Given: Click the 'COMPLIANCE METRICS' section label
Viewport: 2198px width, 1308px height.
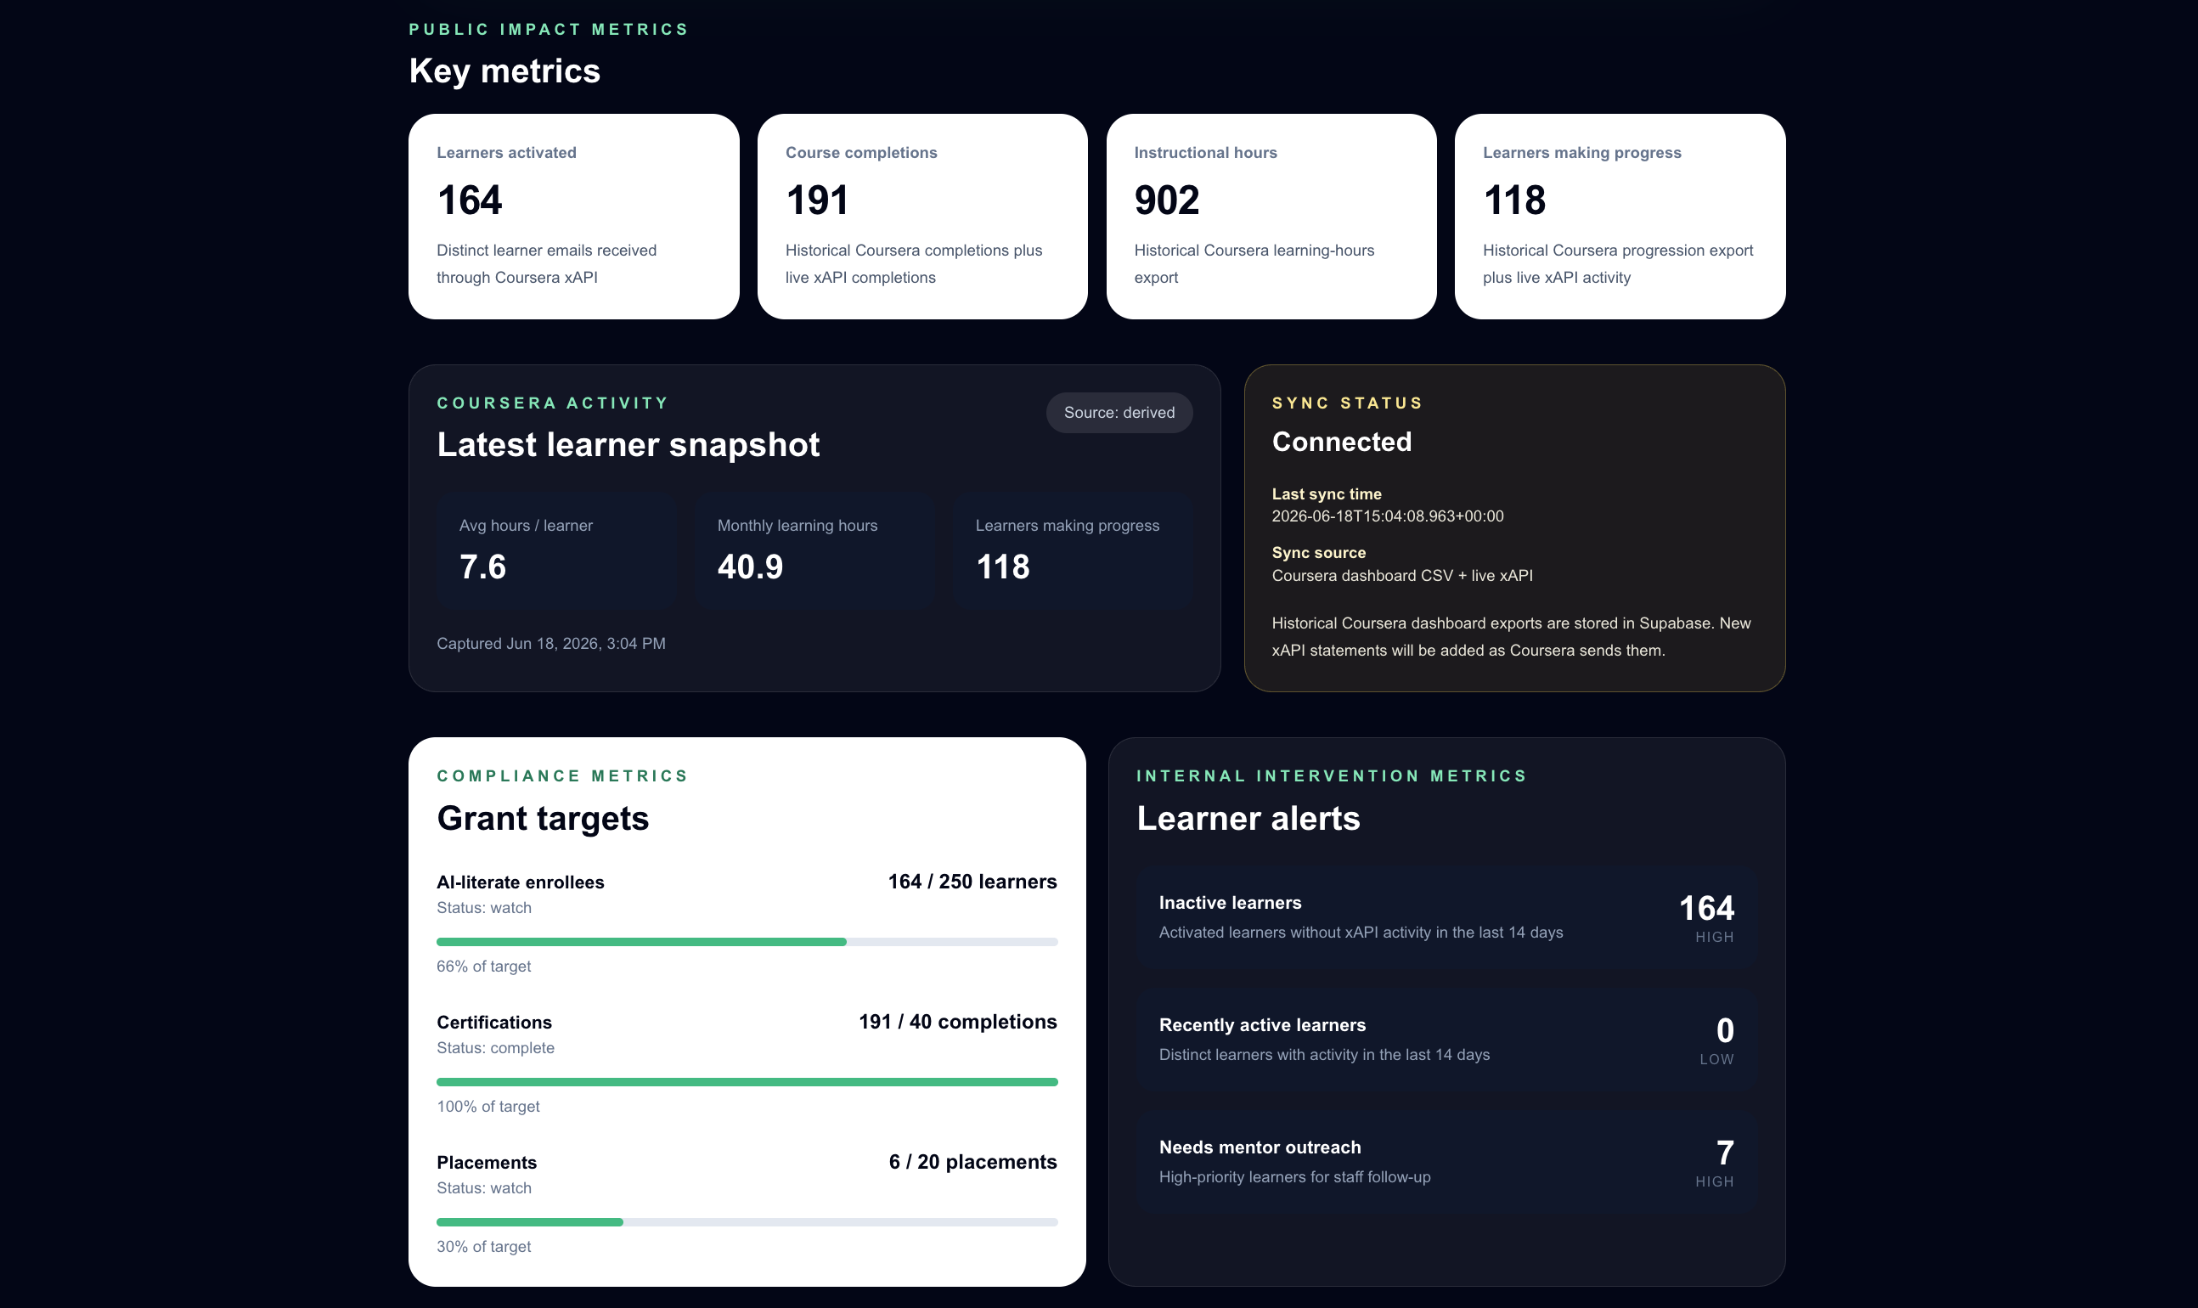Looking at the screenshot, I should pos(561,775).
